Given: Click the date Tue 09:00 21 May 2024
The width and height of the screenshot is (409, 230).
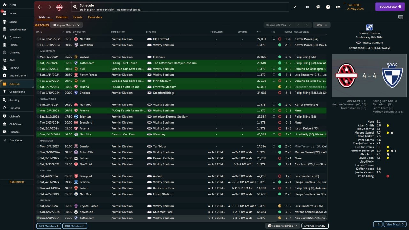Looking at the screenshot, I should (x=356, y=7).
